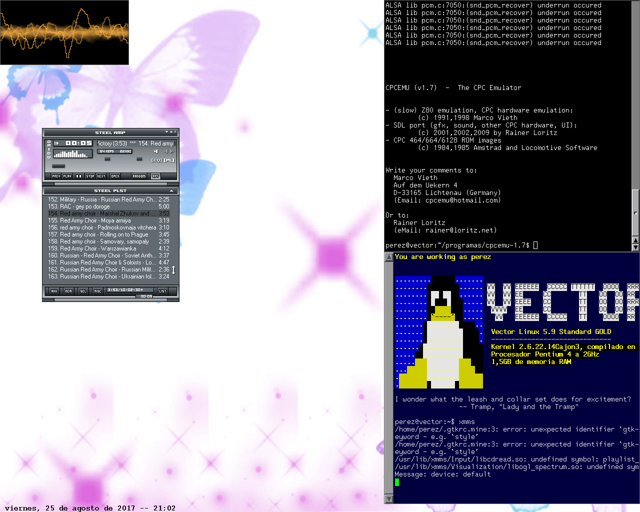Click the rainer@loritz.net email text
The image size is (640, 512).
(x=459, y=230)
